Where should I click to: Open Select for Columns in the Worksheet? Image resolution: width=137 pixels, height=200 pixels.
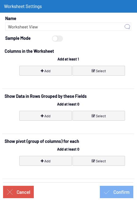click(99, 71)
